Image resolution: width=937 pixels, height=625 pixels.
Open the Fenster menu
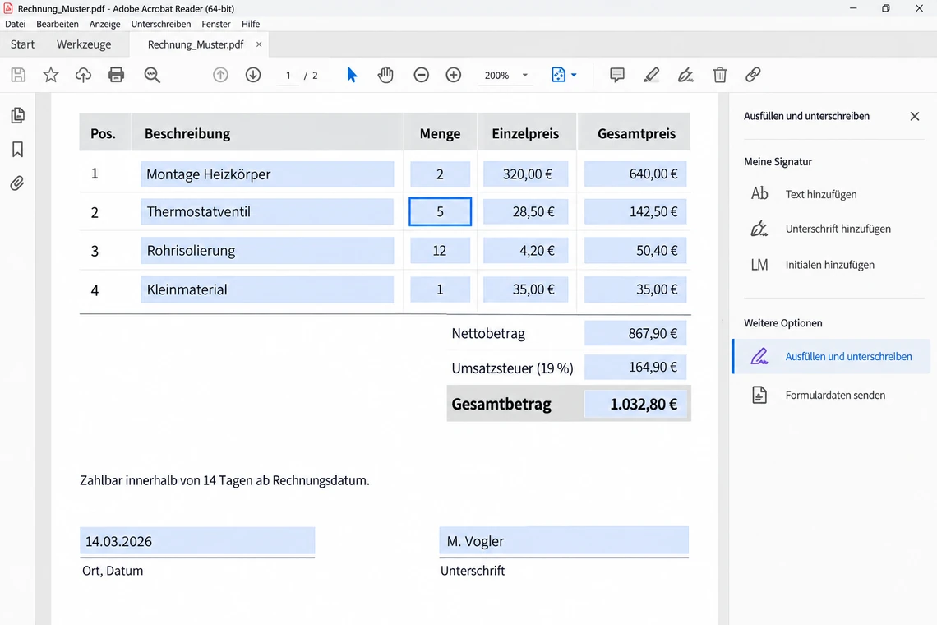point(215,24)
